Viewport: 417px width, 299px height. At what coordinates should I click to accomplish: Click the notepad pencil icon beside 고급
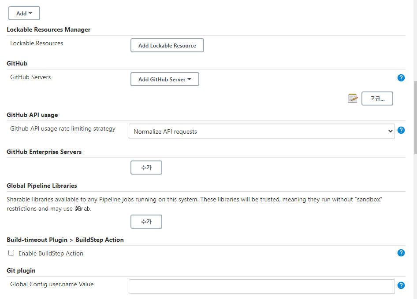(353, 98)
